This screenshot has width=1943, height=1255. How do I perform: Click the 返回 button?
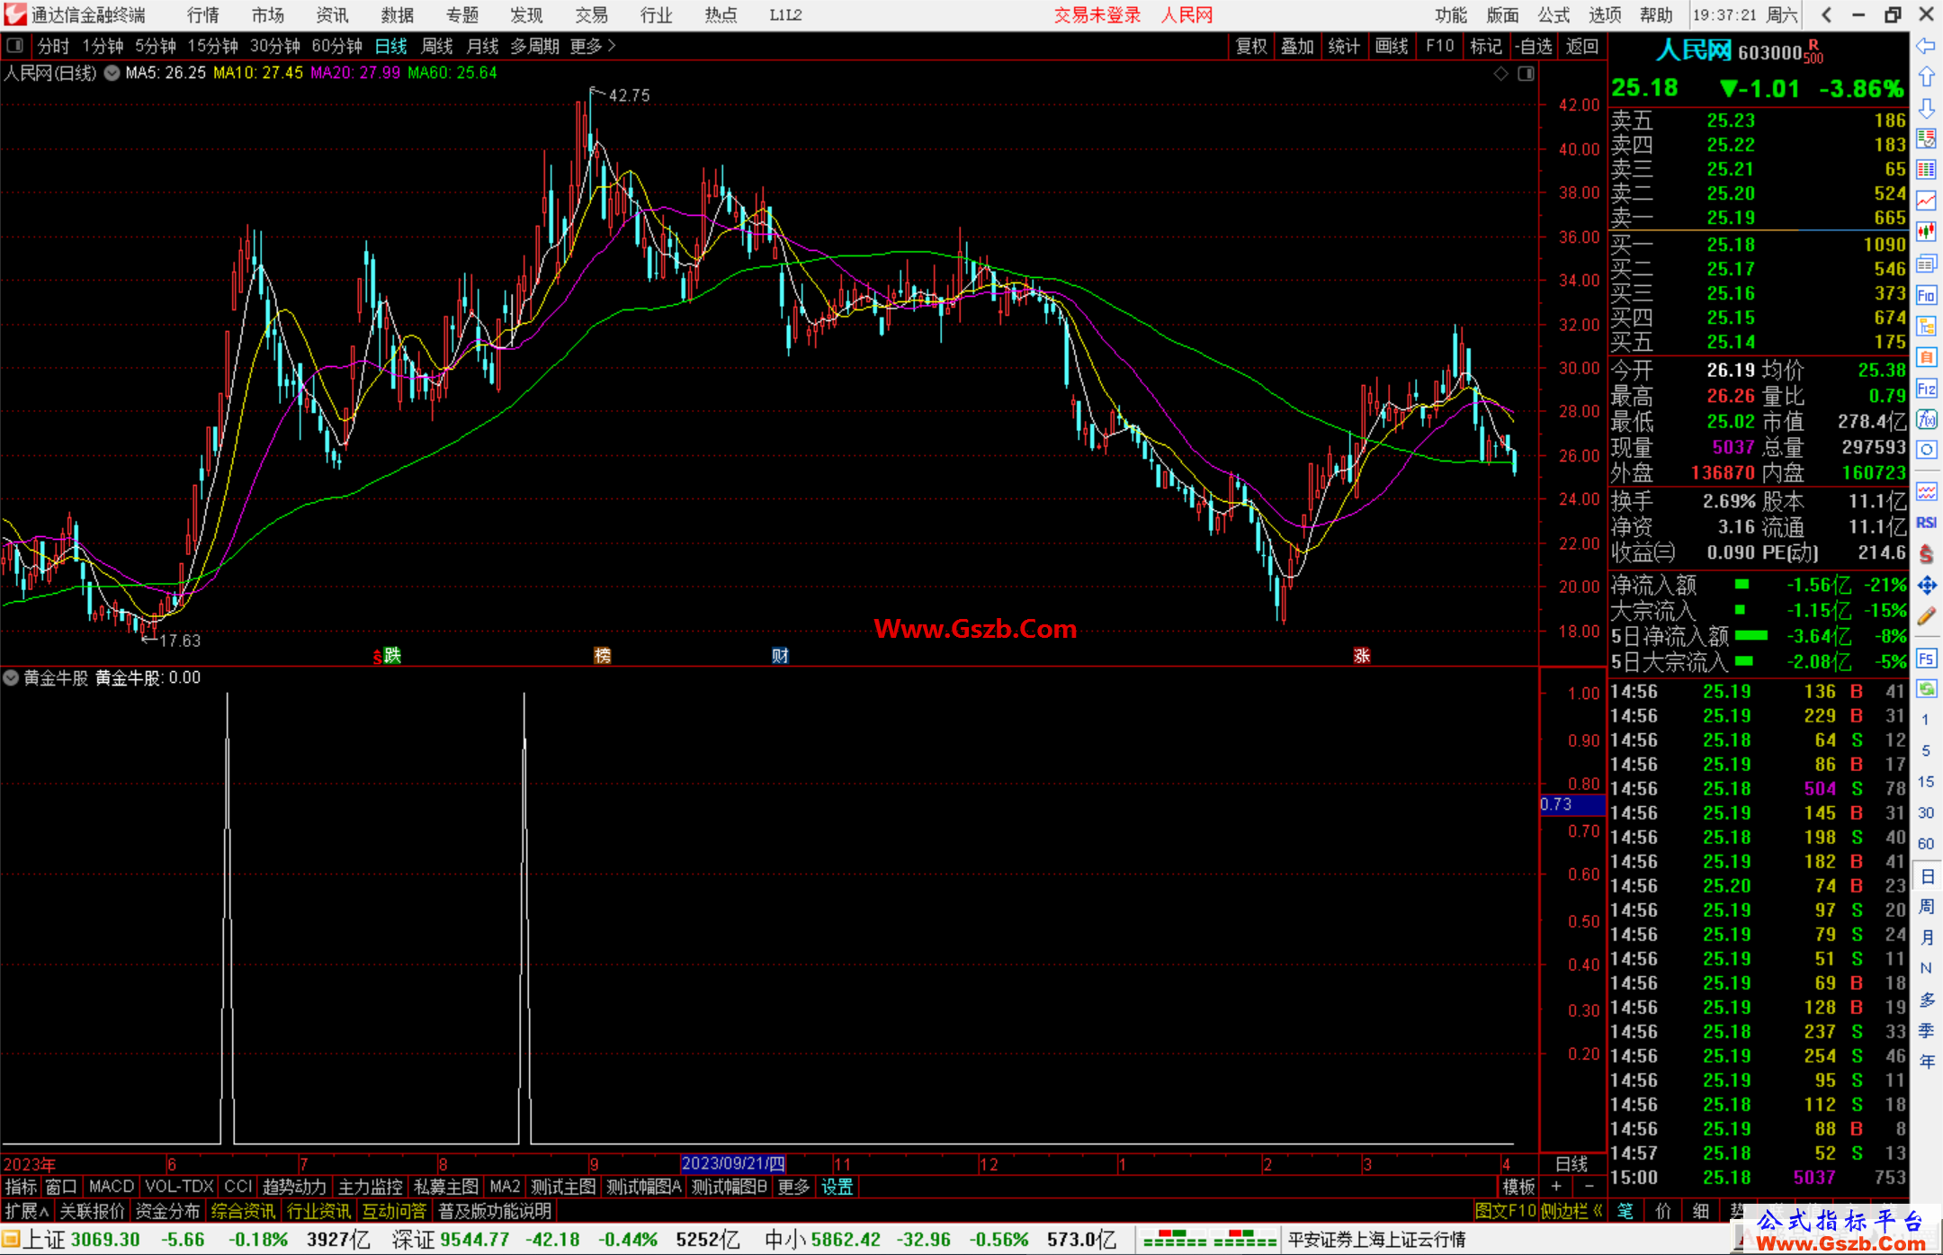coord(1581,46)
